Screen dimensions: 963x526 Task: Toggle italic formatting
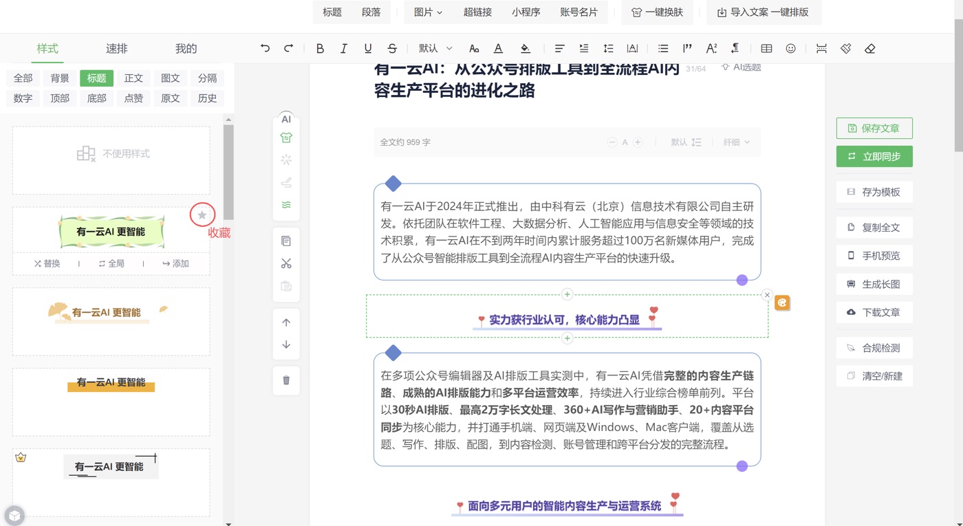[344, 48]
